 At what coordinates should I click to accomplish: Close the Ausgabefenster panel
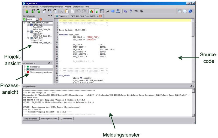click(194, 86)
